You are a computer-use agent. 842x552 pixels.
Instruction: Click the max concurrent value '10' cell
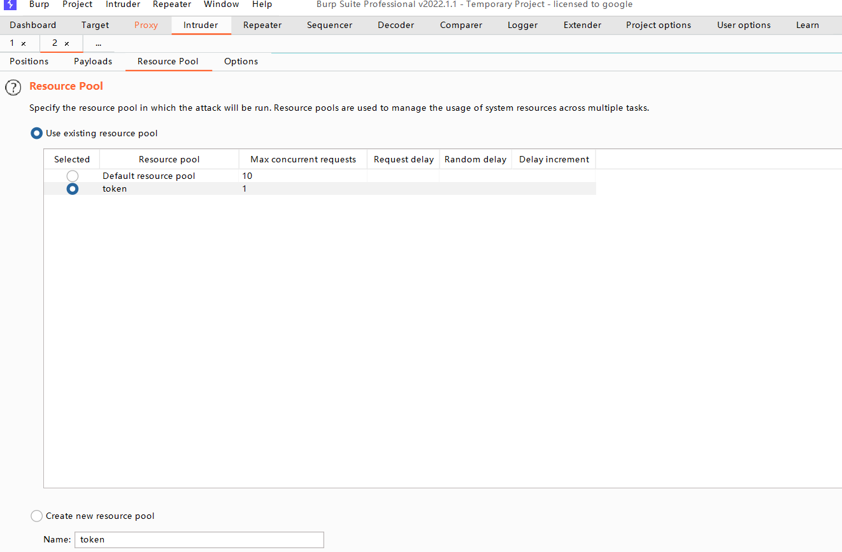coord(303,176)
